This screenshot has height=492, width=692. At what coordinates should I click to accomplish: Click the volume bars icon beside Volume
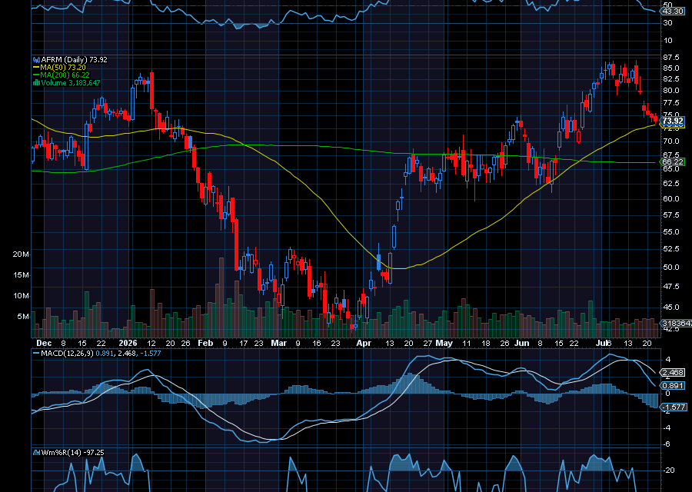click(x=37, y=82)
